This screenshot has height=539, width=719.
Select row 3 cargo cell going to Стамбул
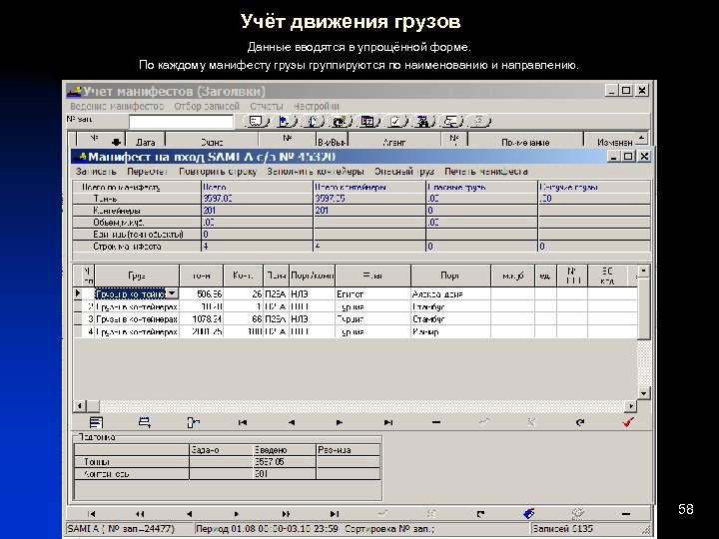tap(136, 319)
